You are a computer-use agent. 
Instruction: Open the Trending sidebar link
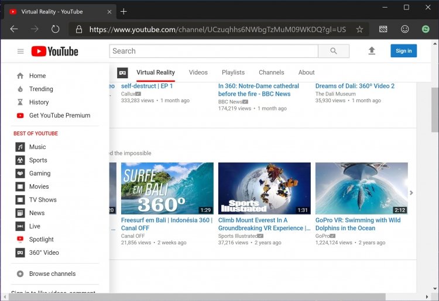[41, 89]
